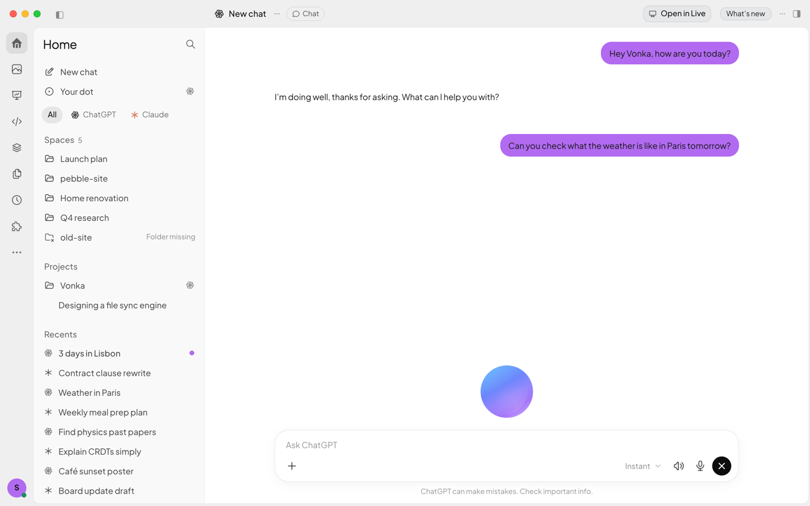
Task: Toggle the left sidebar panel icon
Action: [60, 14]
